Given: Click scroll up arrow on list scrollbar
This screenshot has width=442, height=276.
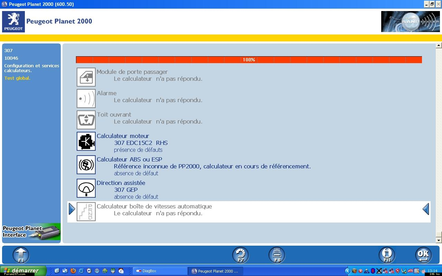Looking at the screenshot, I should pyautogui.click(x=439, y=45).
